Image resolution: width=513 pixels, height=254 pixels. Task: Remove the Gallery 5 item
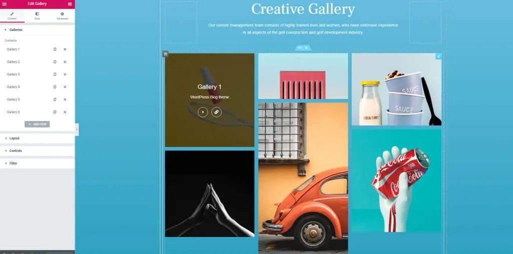pos(65,99)
